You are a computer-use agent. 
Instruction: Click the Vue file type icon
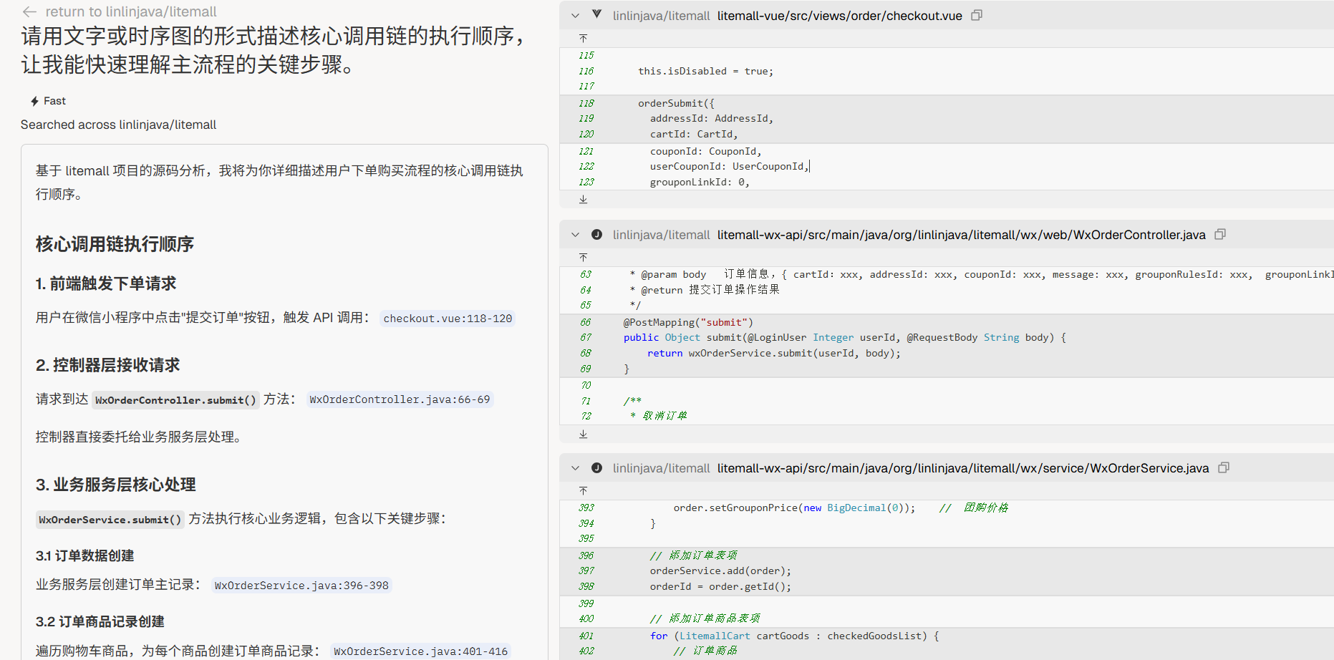(x=596, y=15)
